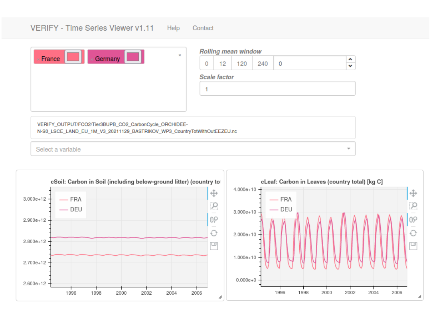Screen dimensions: 431x323
Task: Click the Germany tag label
Action: (x=107, y=59)
